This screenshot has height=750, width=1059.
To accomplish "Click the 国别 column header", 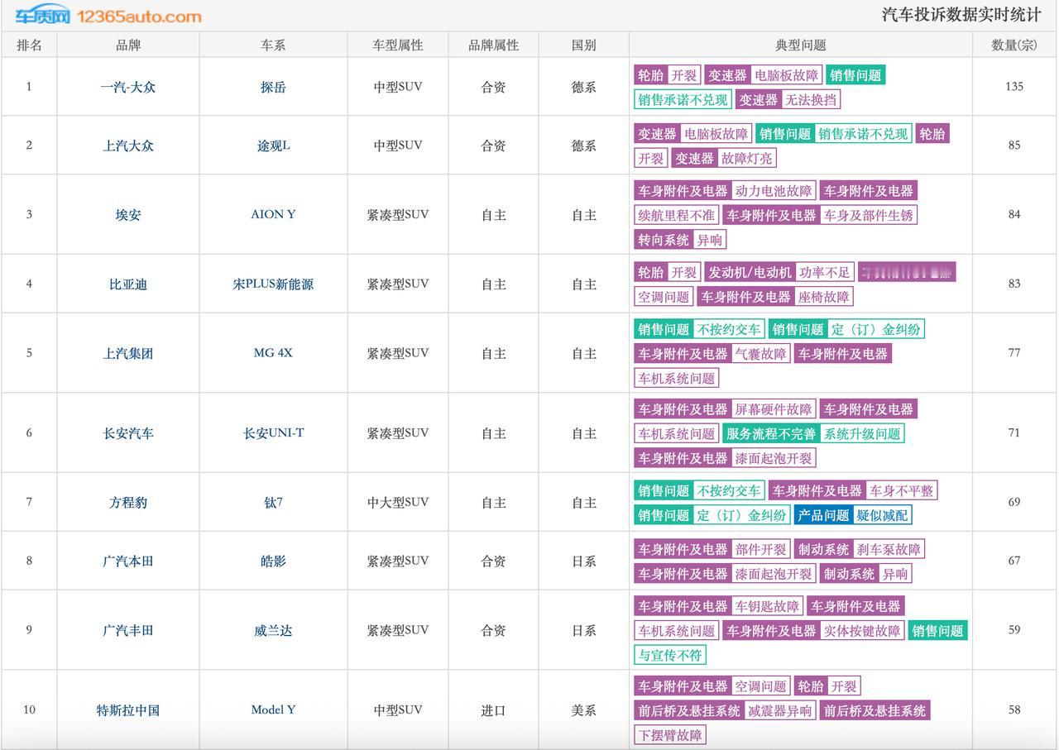I will coord(583,45).
